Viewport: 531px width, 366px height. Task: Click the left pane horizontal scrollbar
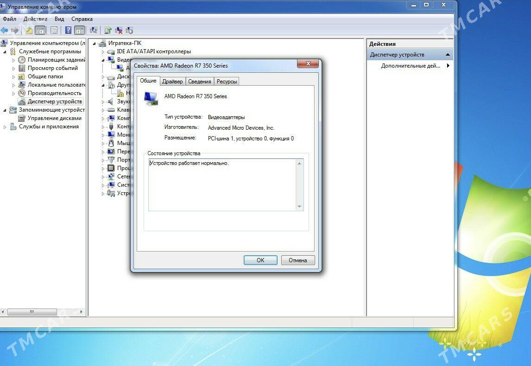coord(32,312)
